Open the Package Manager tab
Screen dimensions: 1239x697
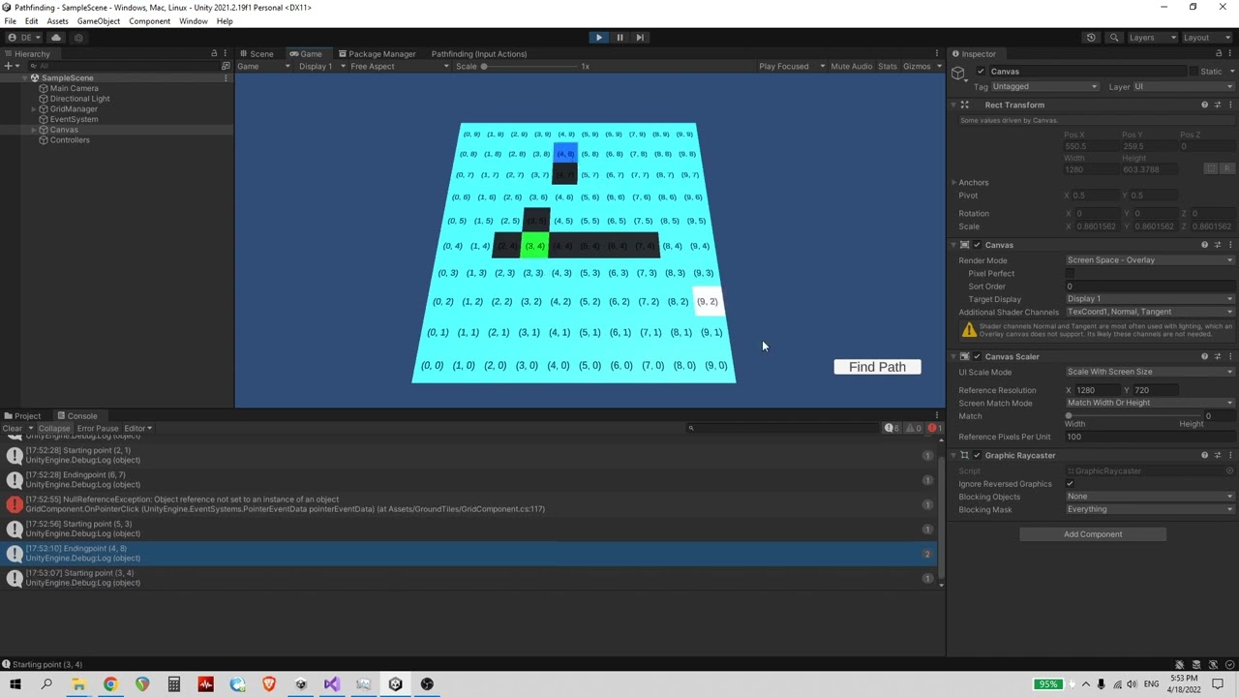[x=378, y=53]
